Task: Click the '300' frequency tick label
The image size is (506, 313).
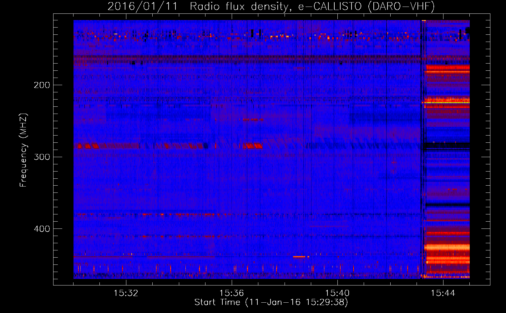Action: pyautogui.click(x=42, y=157)
